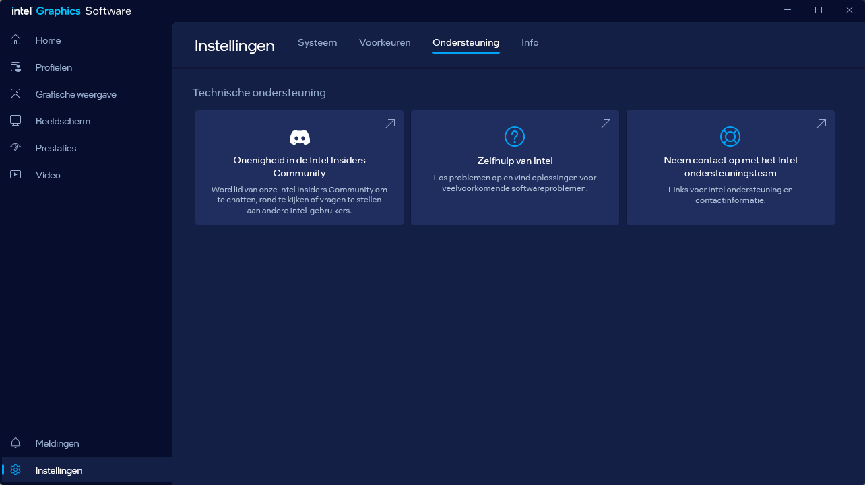Open Profielen via its sidebar icon
865x485 pixels.
pyautogui.click(x=15, y=67)
